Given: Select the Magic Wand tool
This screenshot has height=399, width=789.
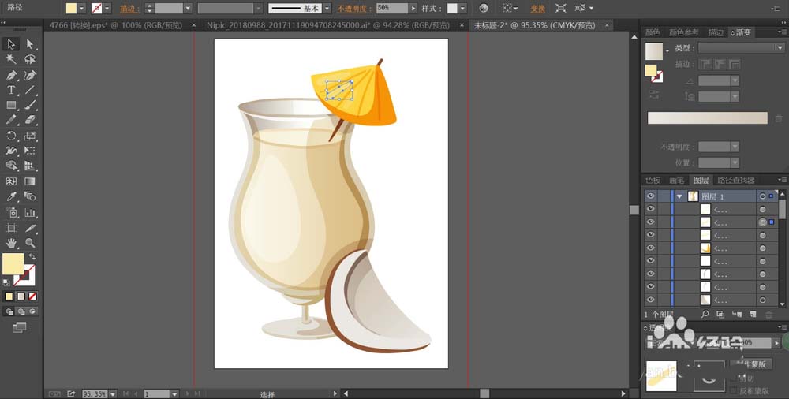Looking at the screenshot, I should [x=11, y=60].
